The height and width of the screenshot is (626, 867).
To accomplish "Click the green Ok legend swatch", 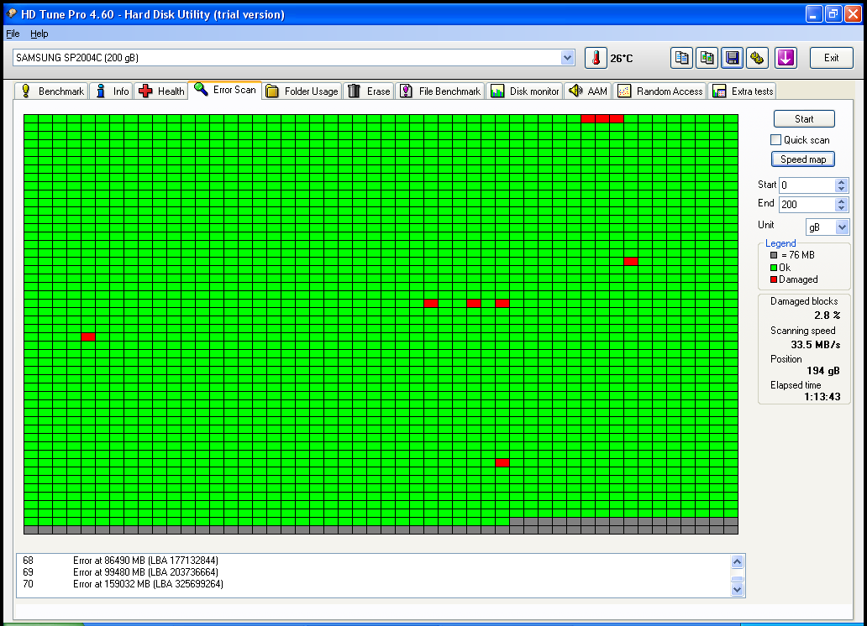I will pos(774,268).
